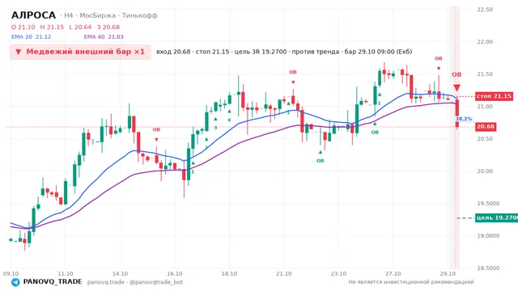Click the Telegram logo beside PANOVQ_TRADE
The image size is (518, 291).
(x=15, y=282)
